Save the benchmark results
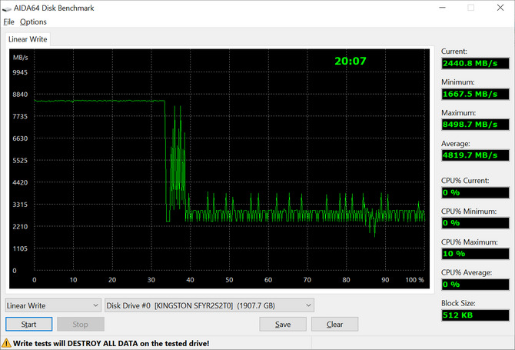Screen dimensions: 515x350 tap(283, 325)
